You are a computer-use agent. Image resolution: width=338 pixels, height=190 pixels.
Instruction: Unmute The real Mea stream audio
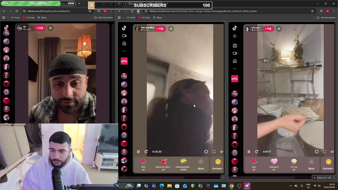pyautogui.click(x=222, y=152)
